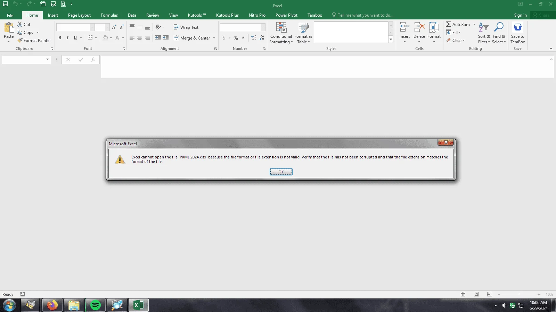Open the File menu
556x312 pixels.
pyautogui.click(x=10, y=15)
